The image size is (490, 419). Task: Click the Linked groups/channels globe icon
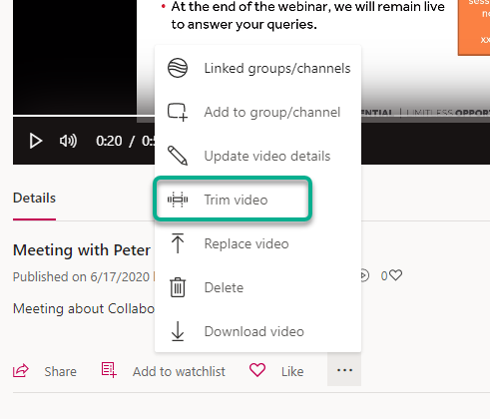coord(178,68)
